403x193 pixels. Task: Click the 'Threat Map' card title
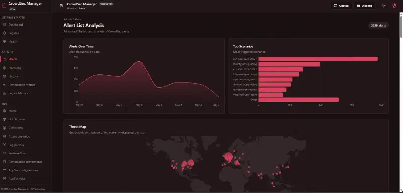click(x=78, y=127)
